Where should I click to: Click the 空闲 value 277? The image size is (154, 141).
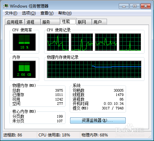coord(60,104)
